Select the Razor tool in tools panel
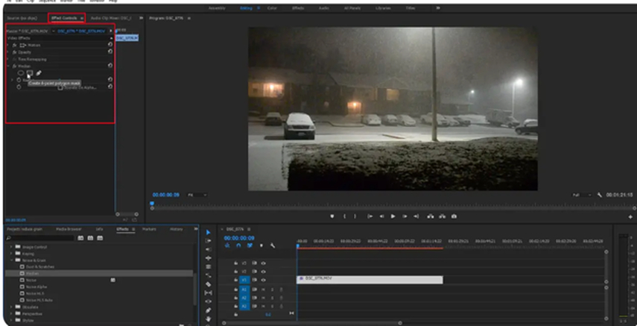 (208, 284)
